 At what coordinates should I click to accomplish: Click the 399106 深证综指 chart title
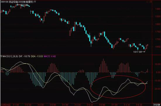pyautogui.click(x=17, y=2)
